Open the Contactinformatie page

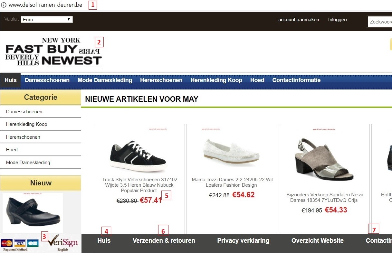coord(296,80)
